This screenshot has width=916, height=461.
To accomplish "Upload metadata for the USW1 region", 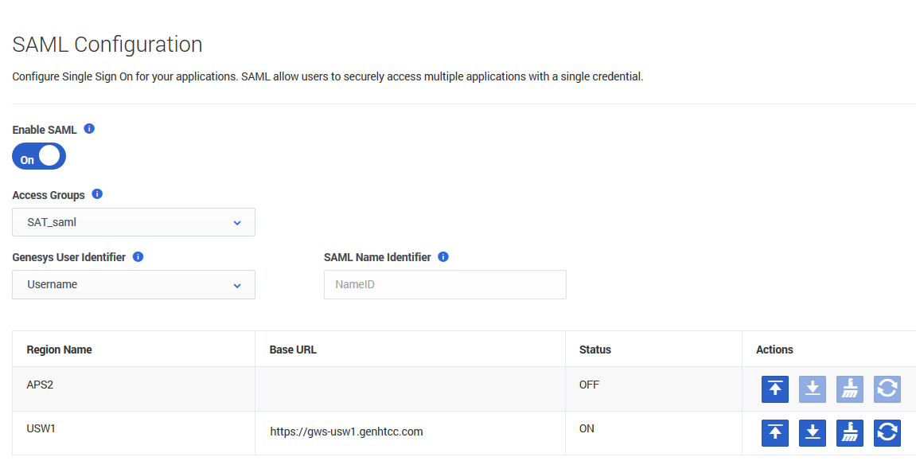I will click(x=775, y=432).
